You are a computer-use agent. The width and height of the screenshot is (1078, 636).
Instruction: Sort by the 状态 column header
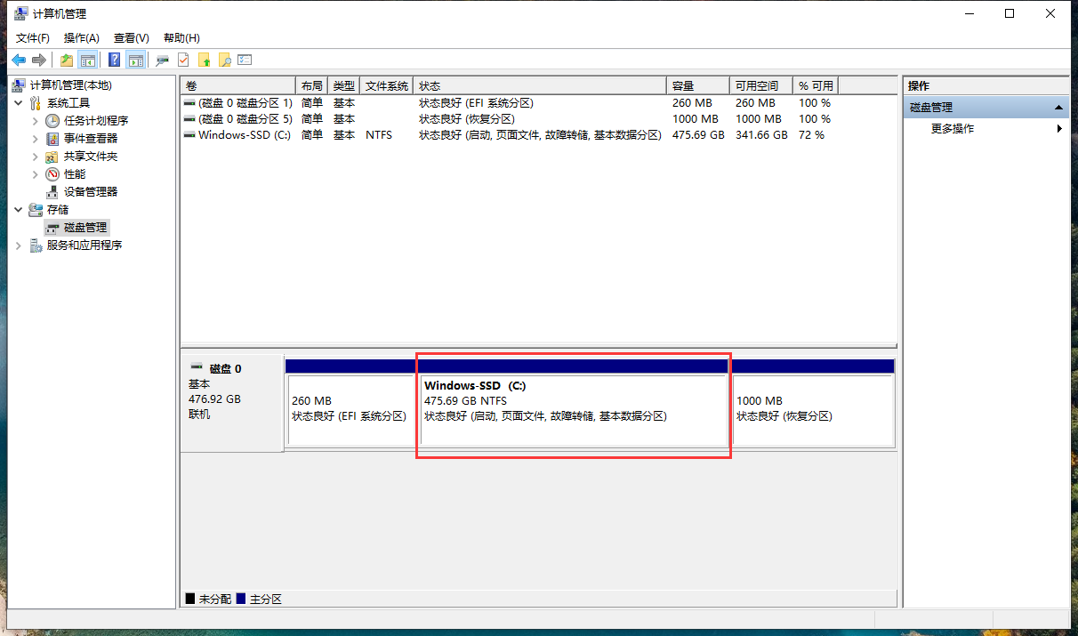pos(541,85)
